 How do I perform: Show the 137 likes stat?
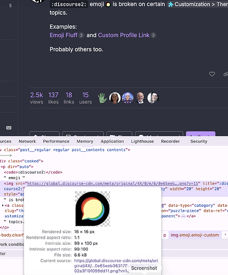[53, 98]
